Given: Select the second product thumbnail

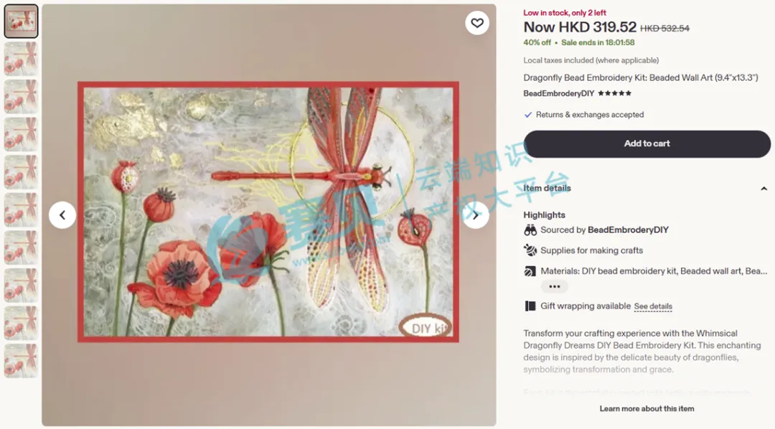Looking at the screenshot, I should click(x=21, y=59).
